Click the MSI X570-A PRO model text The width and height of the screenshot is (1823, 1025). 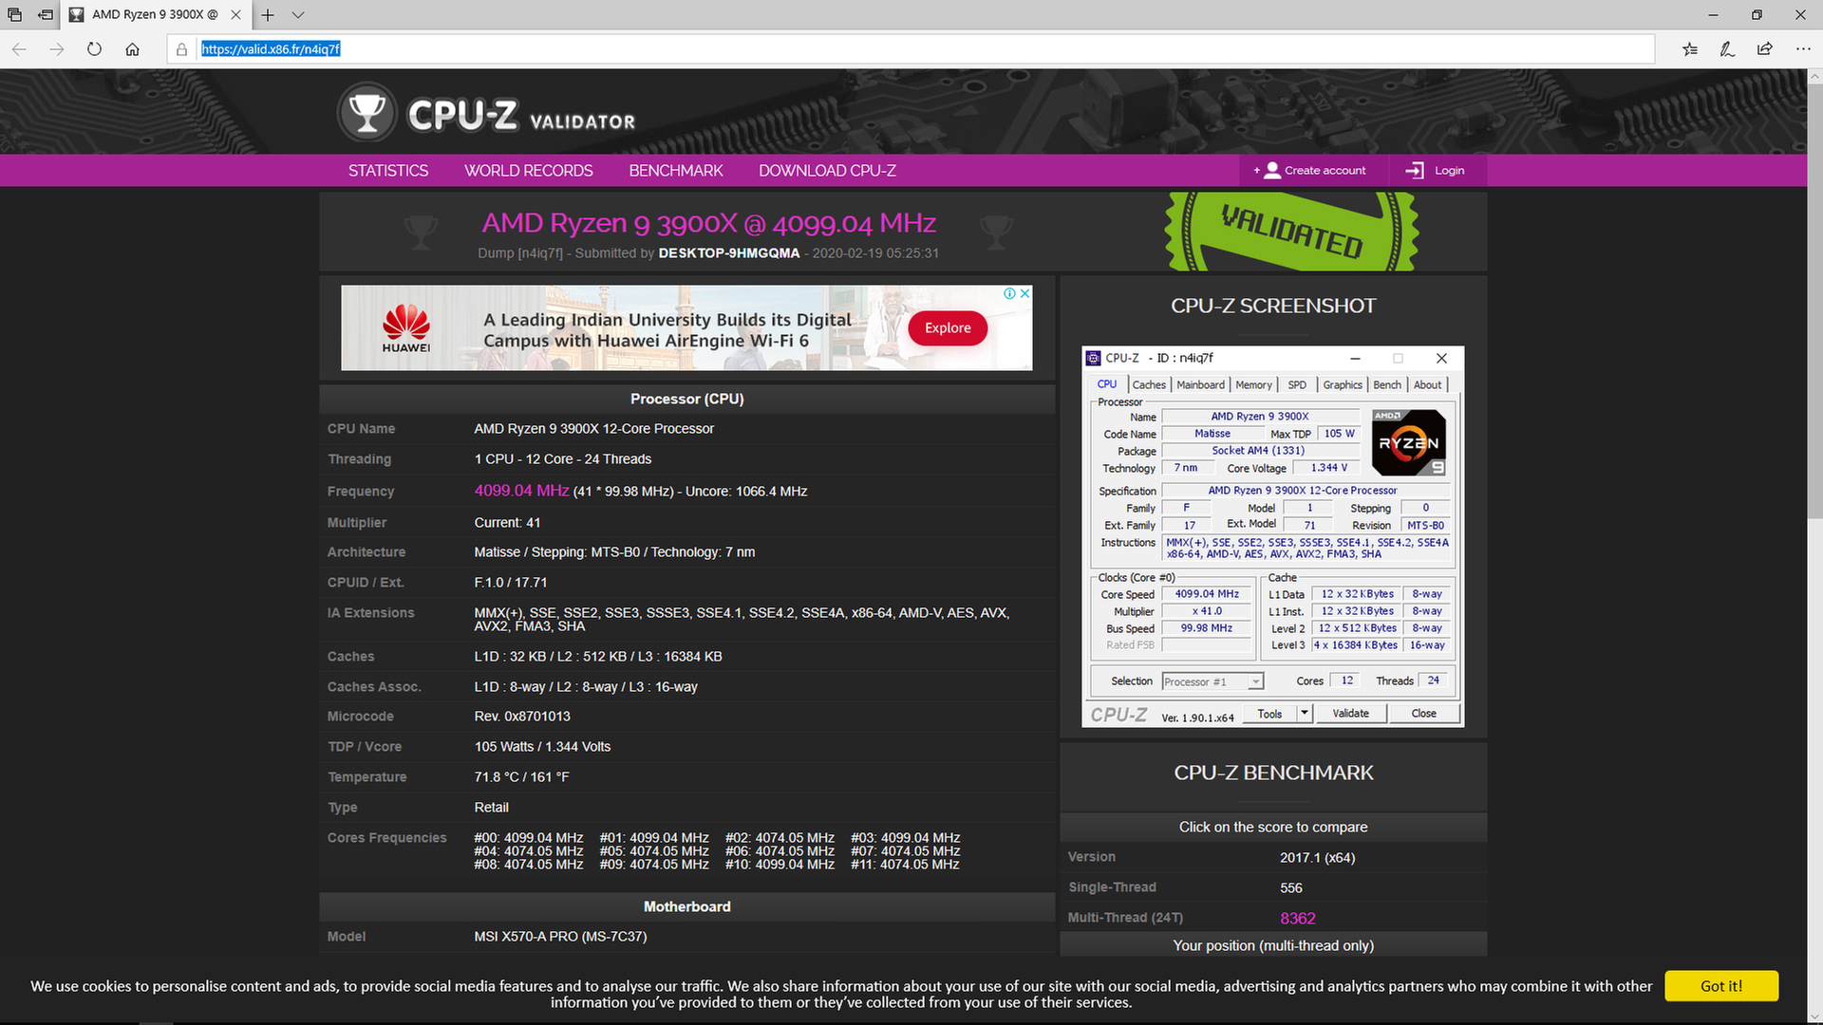point(560,937)
